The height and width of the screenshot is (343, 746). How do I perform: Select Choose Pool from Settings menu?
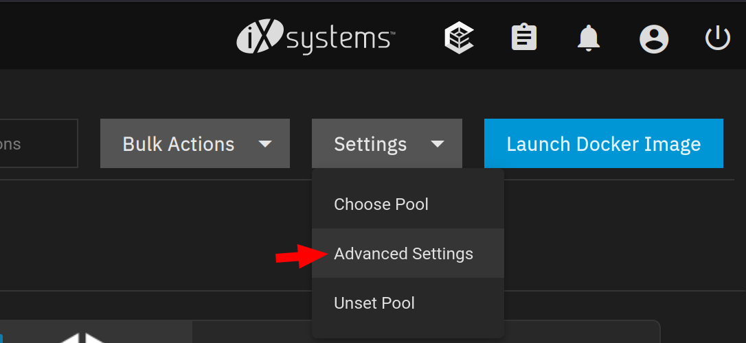pos(408,204)
